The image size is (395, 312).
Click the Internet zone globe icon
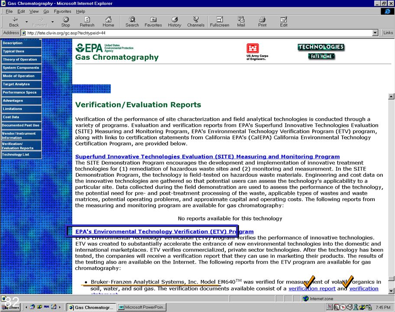point(306,299)
